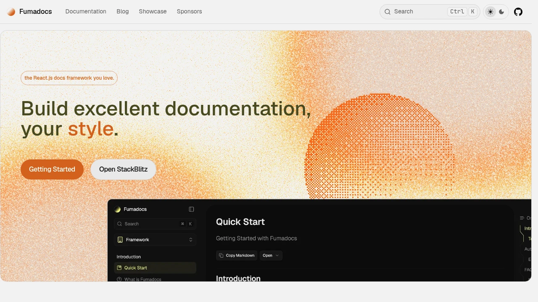Click the Introduction section label in sidebar

pyautogui.click(x=129, y=257)
